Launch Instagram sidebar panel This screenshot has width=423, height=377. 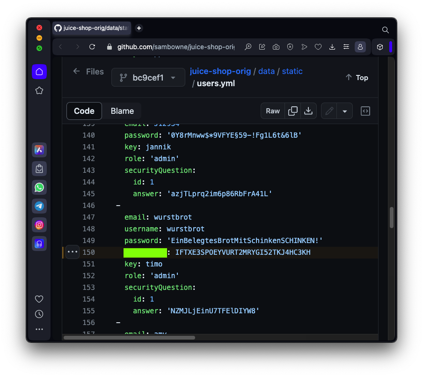[39, 225]
